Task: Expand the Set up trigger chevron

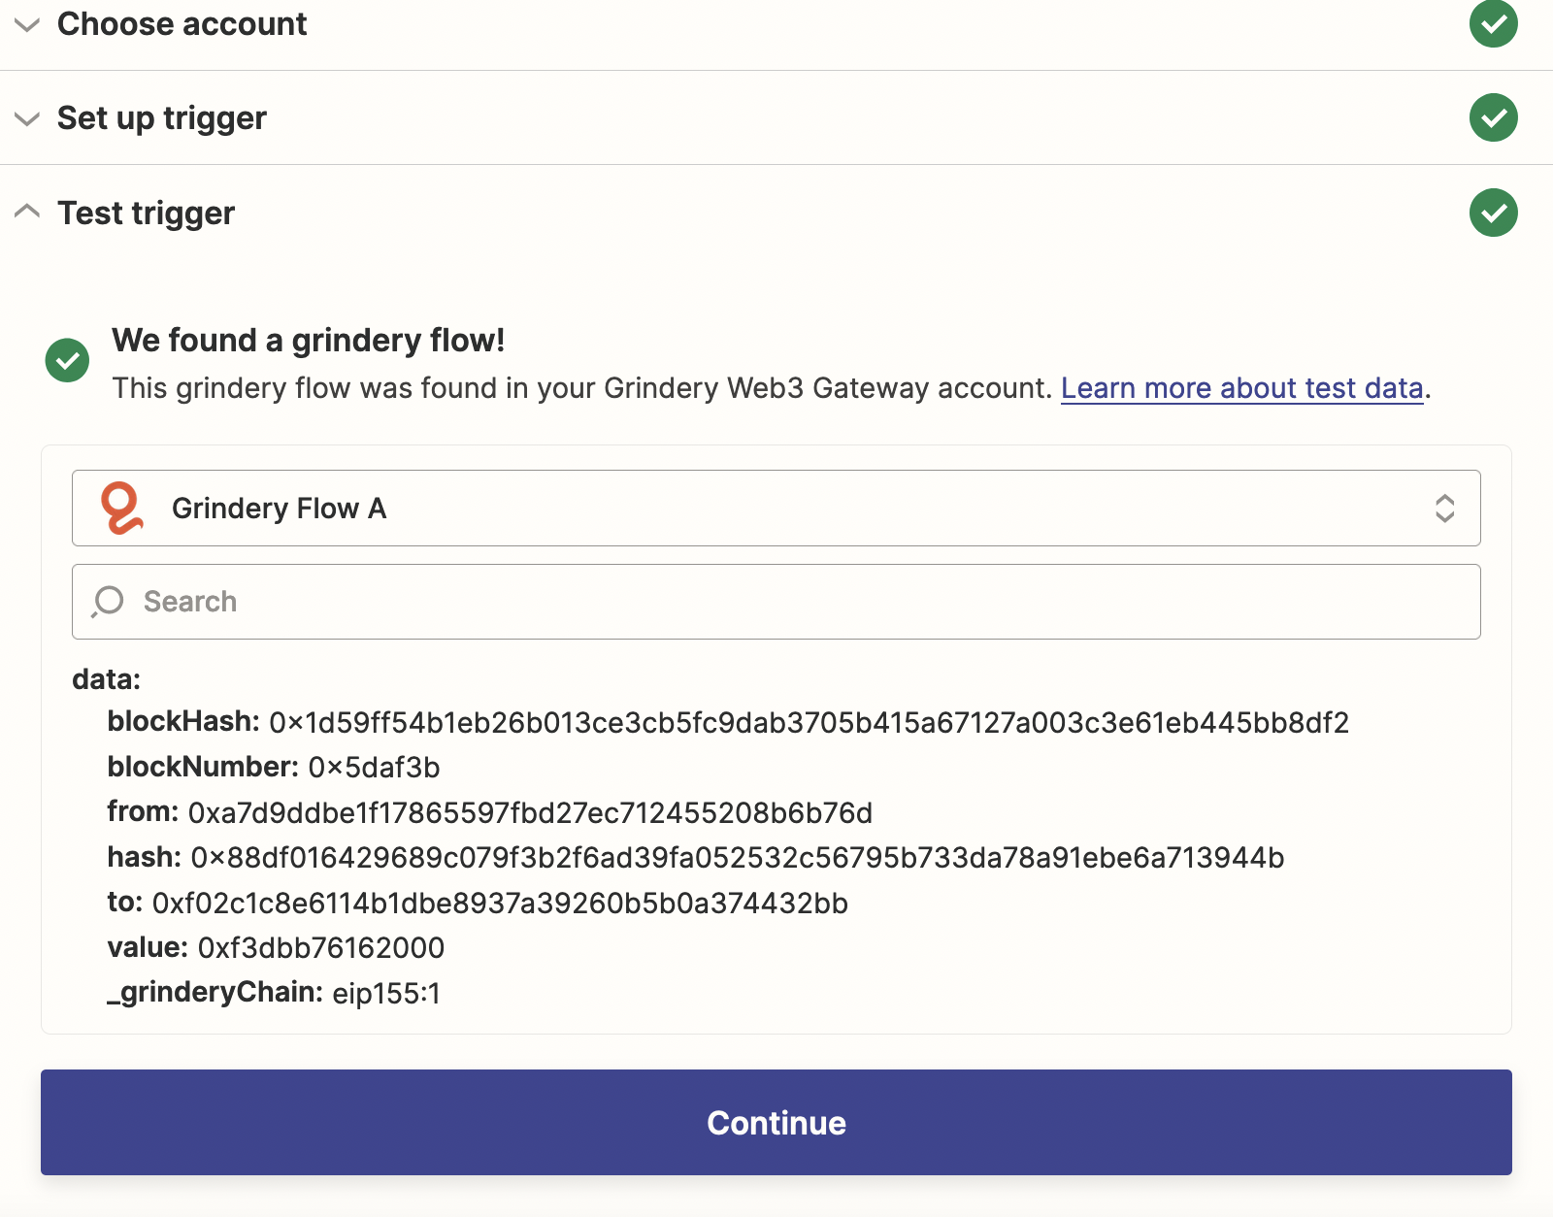Action: click(27, 118)
